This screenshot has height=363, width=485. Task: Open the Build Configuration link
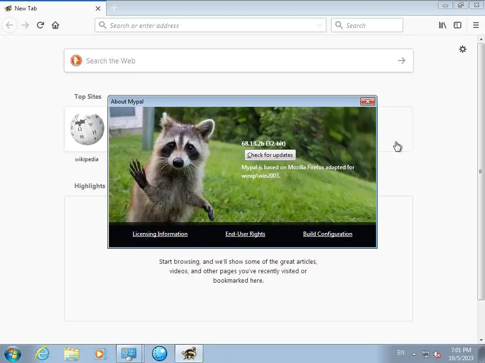pos(328,234)
